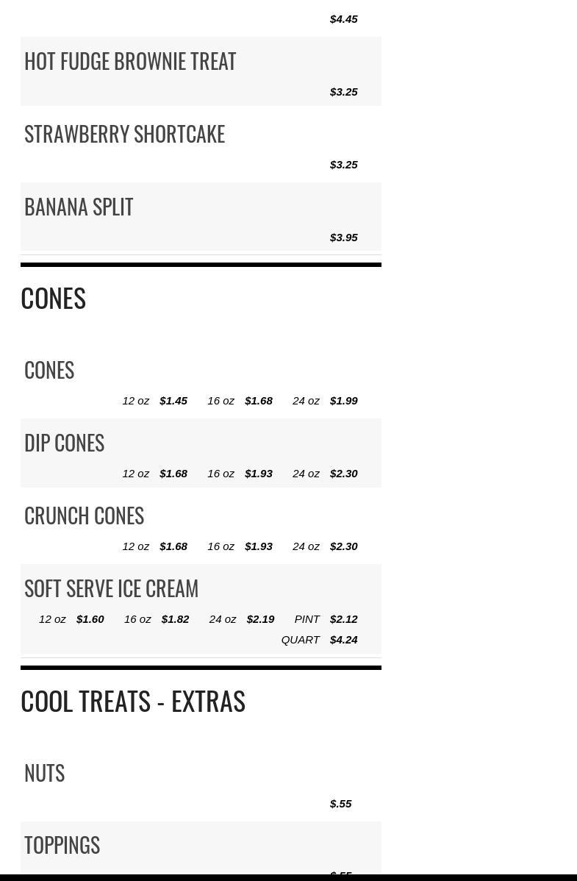Click the Dip Cones item title

[x=64, y=443]
